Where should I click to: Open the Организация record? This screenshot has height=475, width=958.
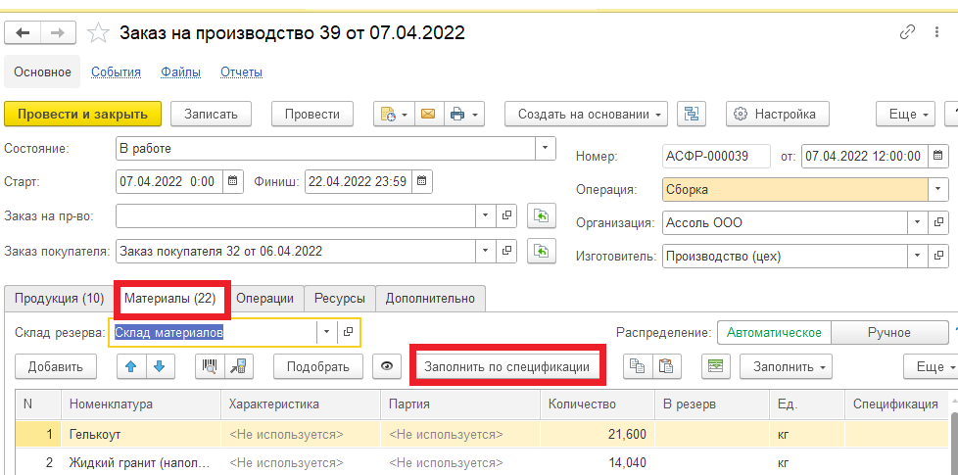(x=937, y=223)
